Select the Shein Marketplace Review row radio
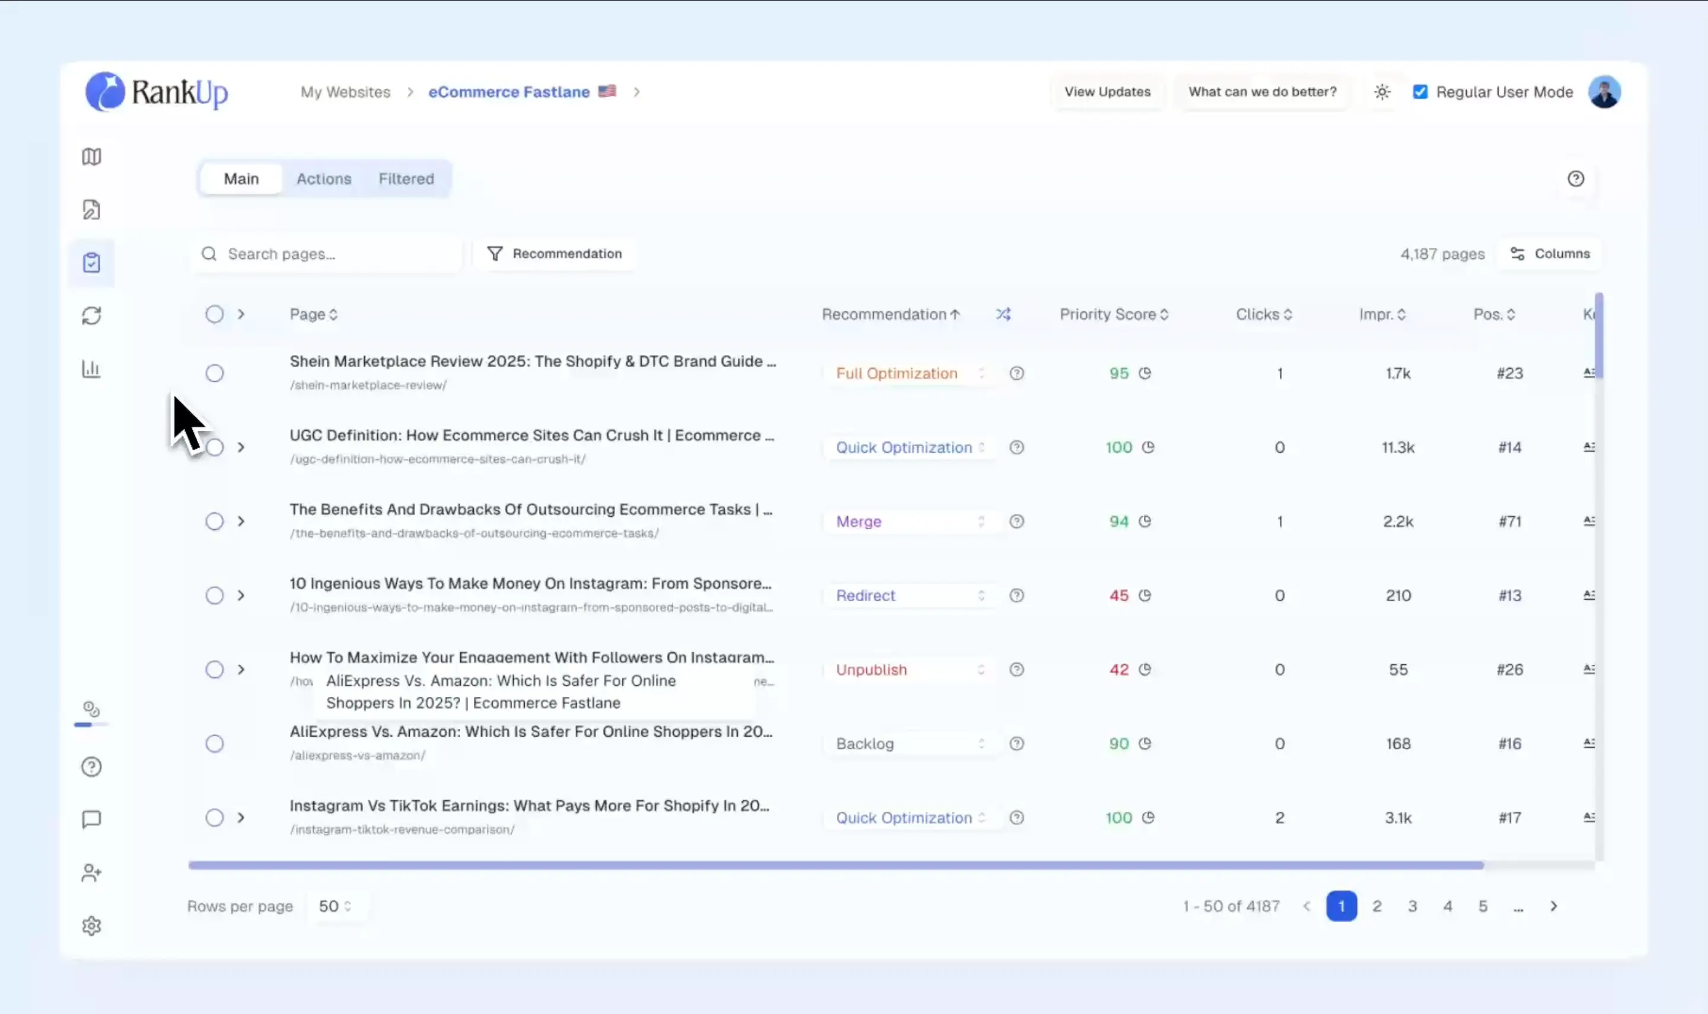This screenshot has height=1014, width=1708. pyautogui.click(x=215, y=373)
